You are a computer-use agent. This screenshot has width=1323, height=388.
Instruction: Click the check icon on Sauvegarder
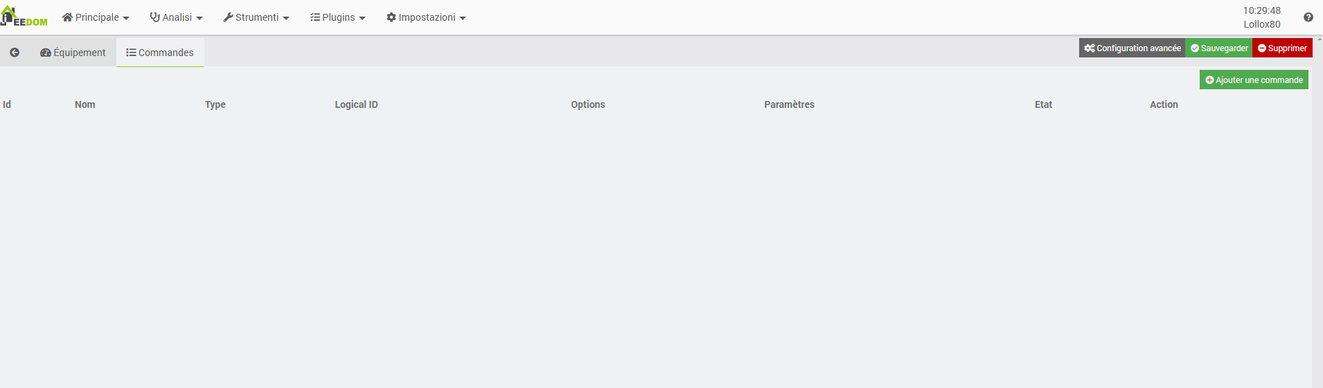(x=1195, y=48)
